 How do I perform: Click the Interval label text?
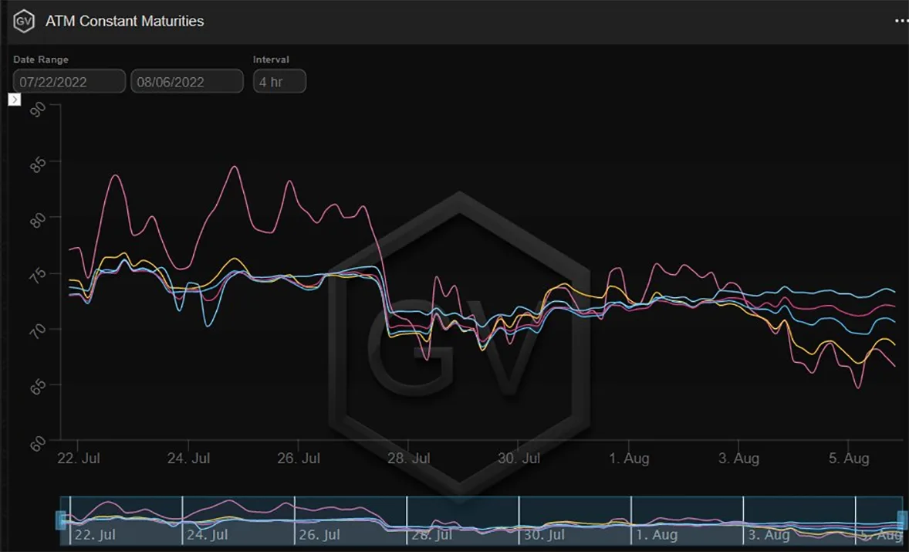(271, 59)
